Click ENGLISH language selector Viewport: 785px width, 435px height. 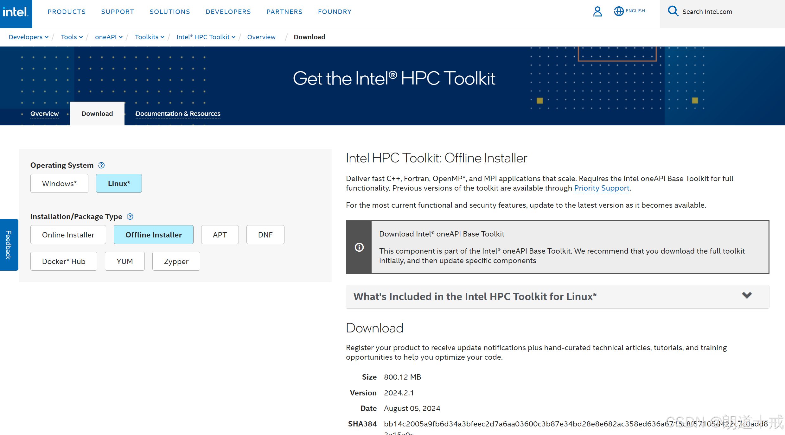click(x=635, y=11)
